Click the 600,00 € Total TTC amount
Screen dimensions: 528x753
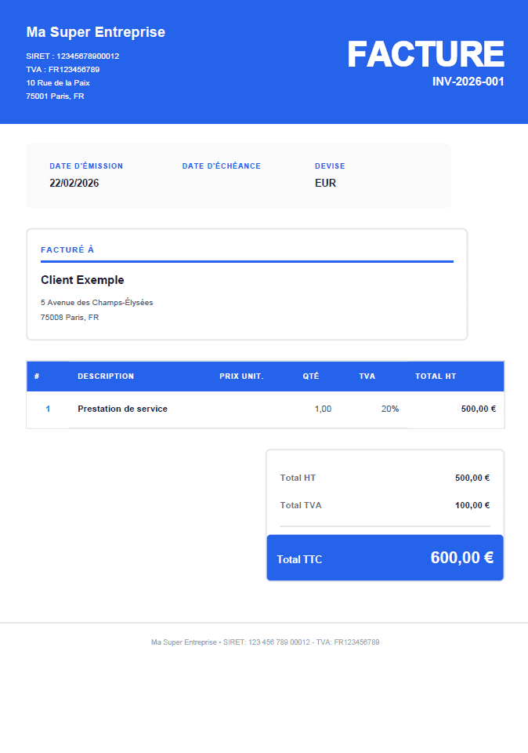click(x=461, y=558)
